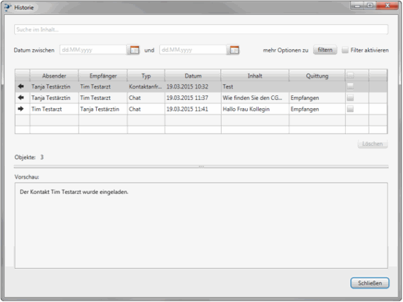
Task: Click incoming arrow icon of Test message row
Action: (x=21, y=87)
